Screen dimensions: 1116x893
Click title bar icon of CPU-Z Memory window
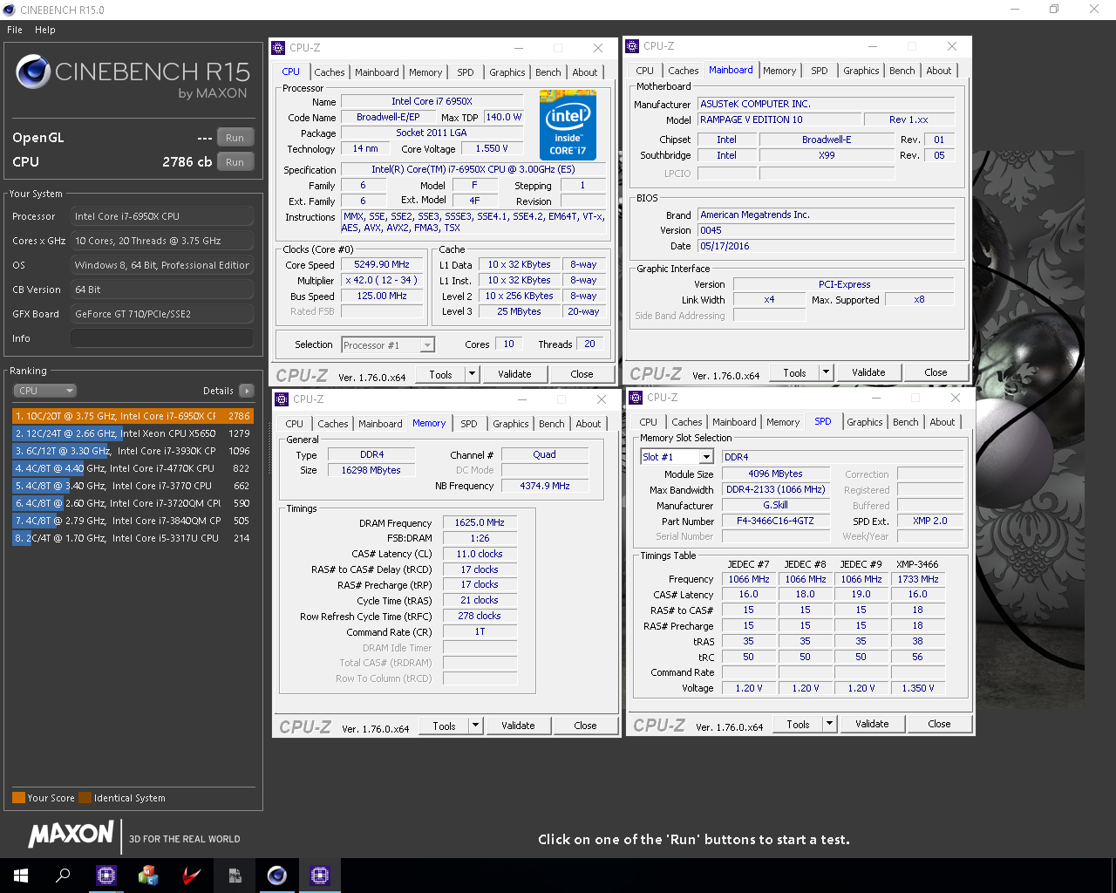(x=282, y=399)
